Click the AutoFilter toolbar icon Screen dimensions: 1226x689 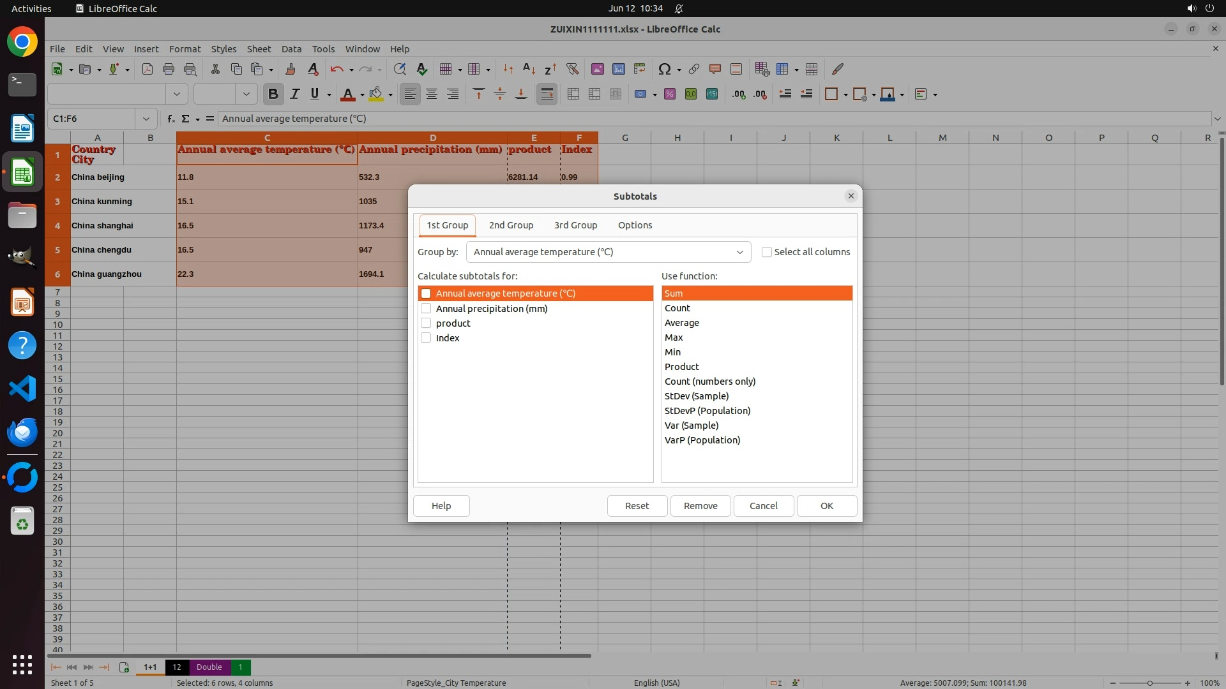(572, 69)
